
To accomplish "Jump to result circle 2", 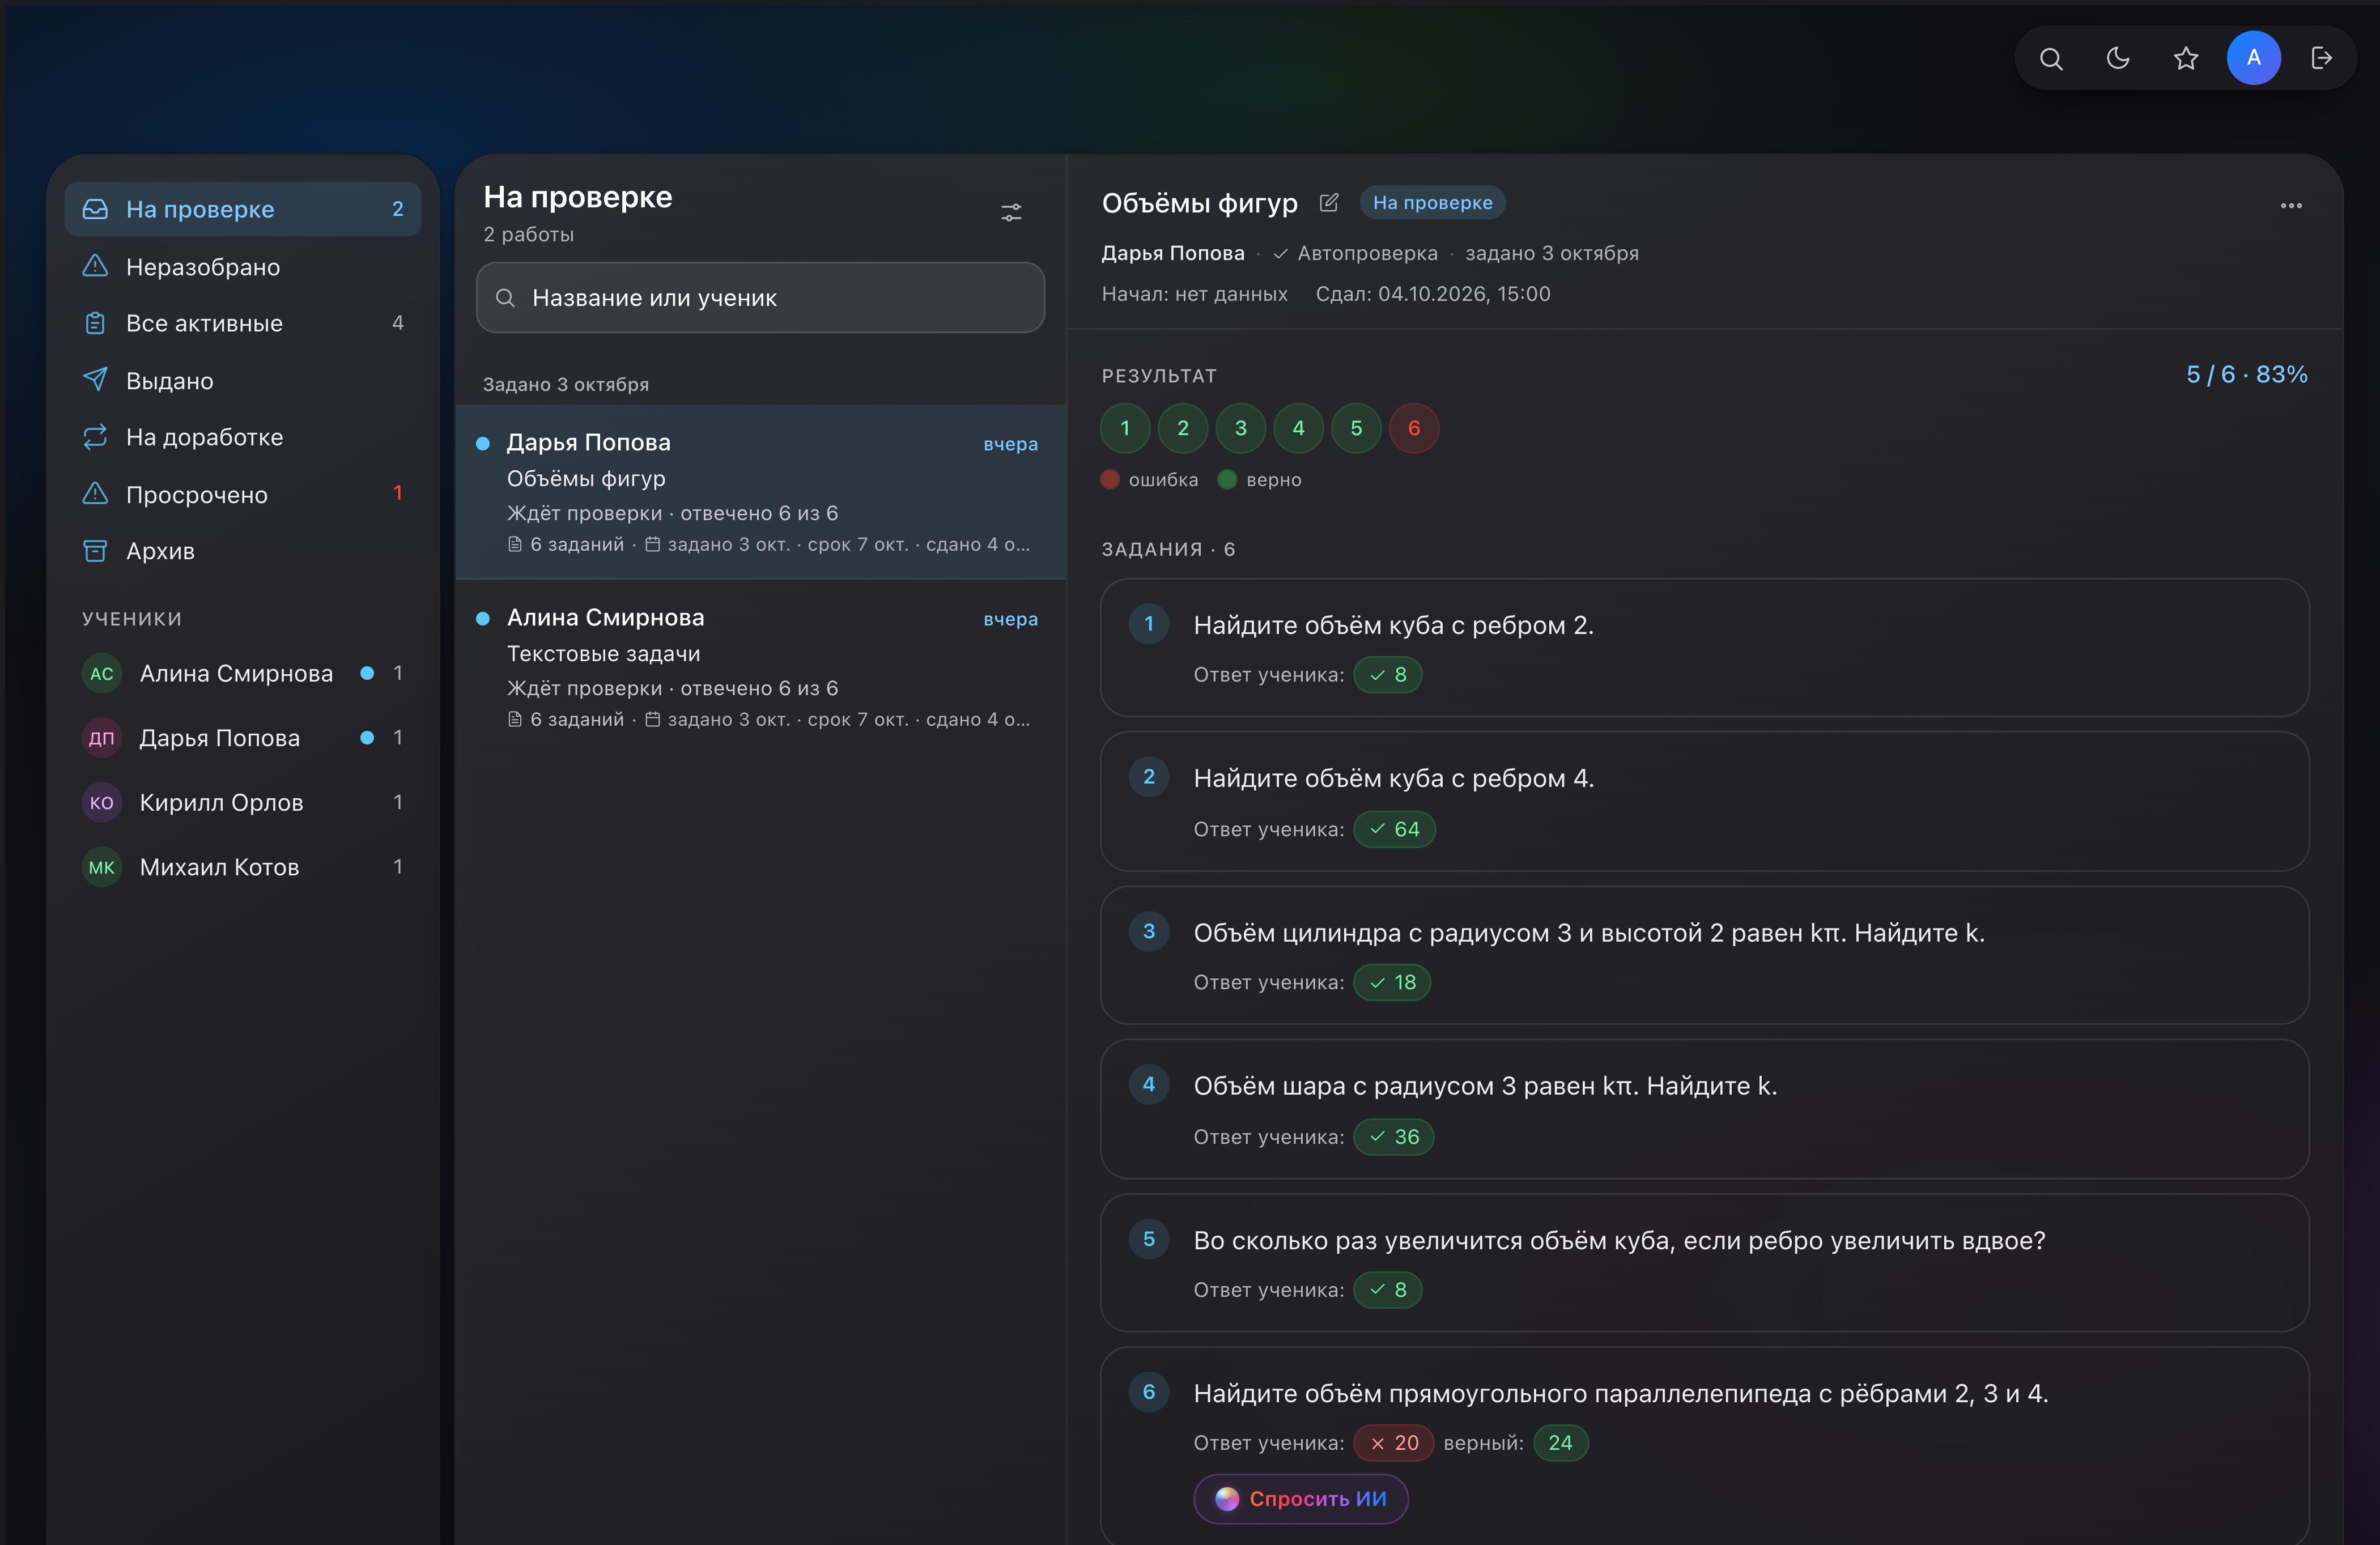I will [1183, 428].
